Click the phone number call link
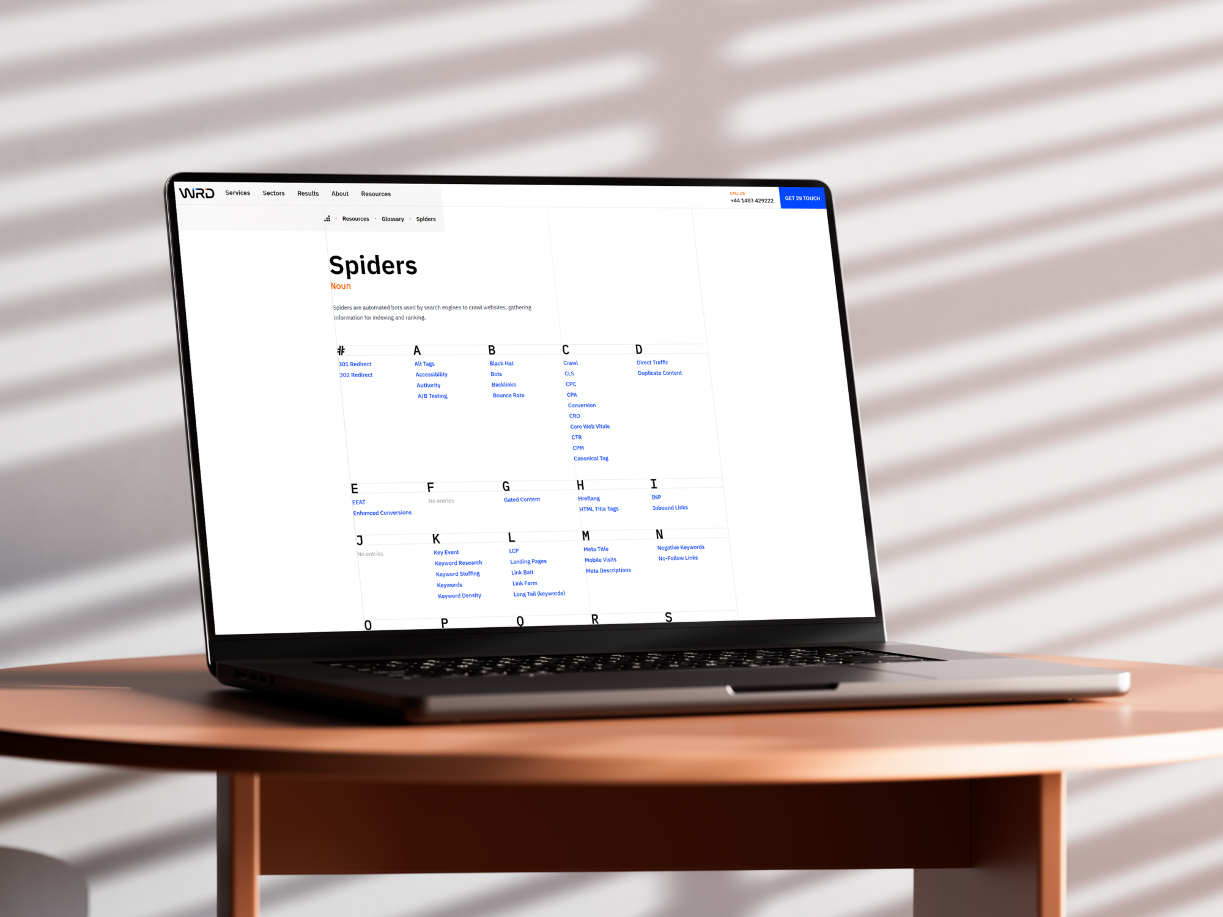 750,201
